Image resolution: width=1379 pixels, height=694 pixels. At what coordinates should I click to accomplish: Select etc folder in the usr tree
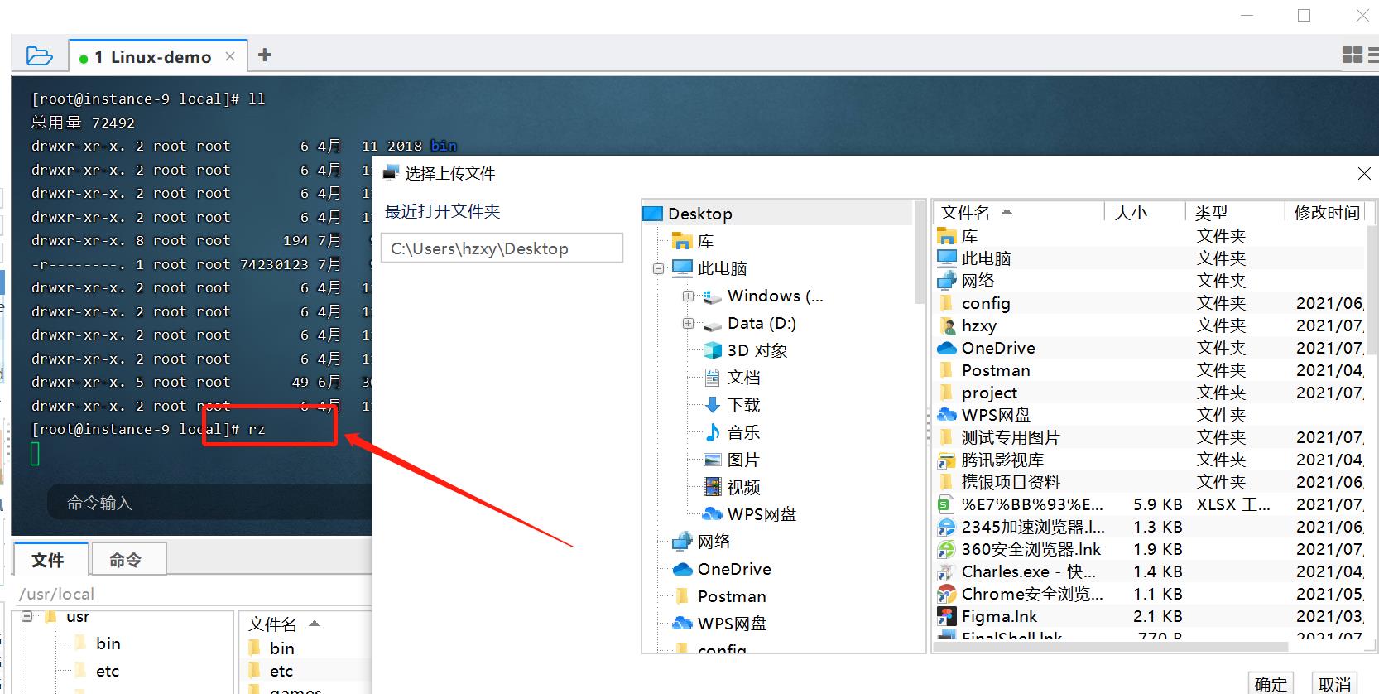(x=107, y=671)
